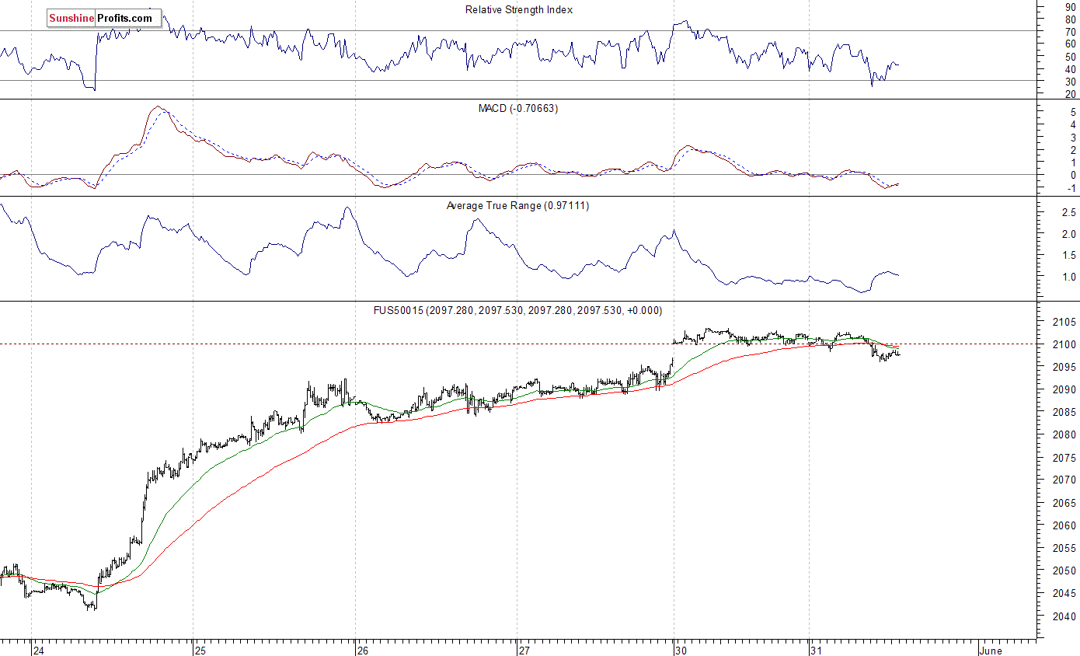Click the RSI 90 axis value

[1071, 6]
